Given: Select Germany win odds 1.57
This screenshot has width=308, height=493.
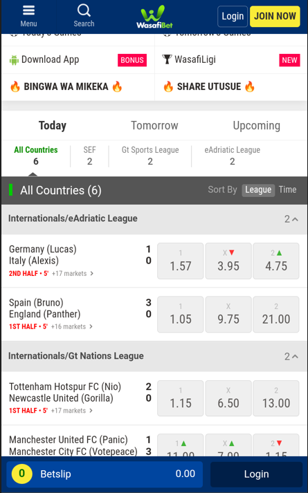Looking at the screenshot, I should pyautogui.click(x=180, y=261).
